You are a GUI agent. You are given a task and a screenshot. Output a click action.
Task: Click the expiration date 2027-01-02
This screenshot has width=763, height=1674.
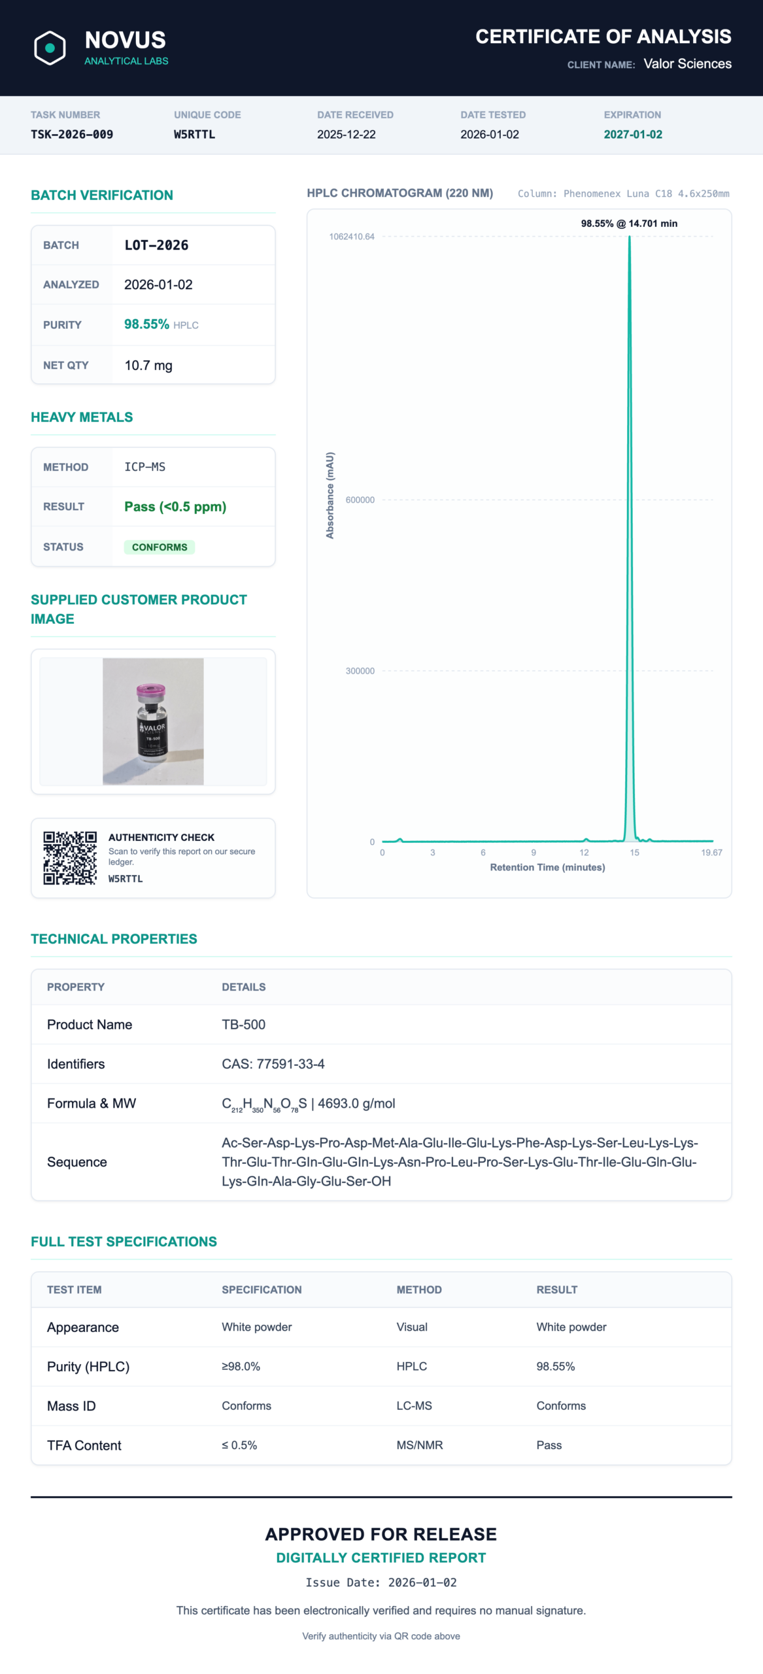633,134
